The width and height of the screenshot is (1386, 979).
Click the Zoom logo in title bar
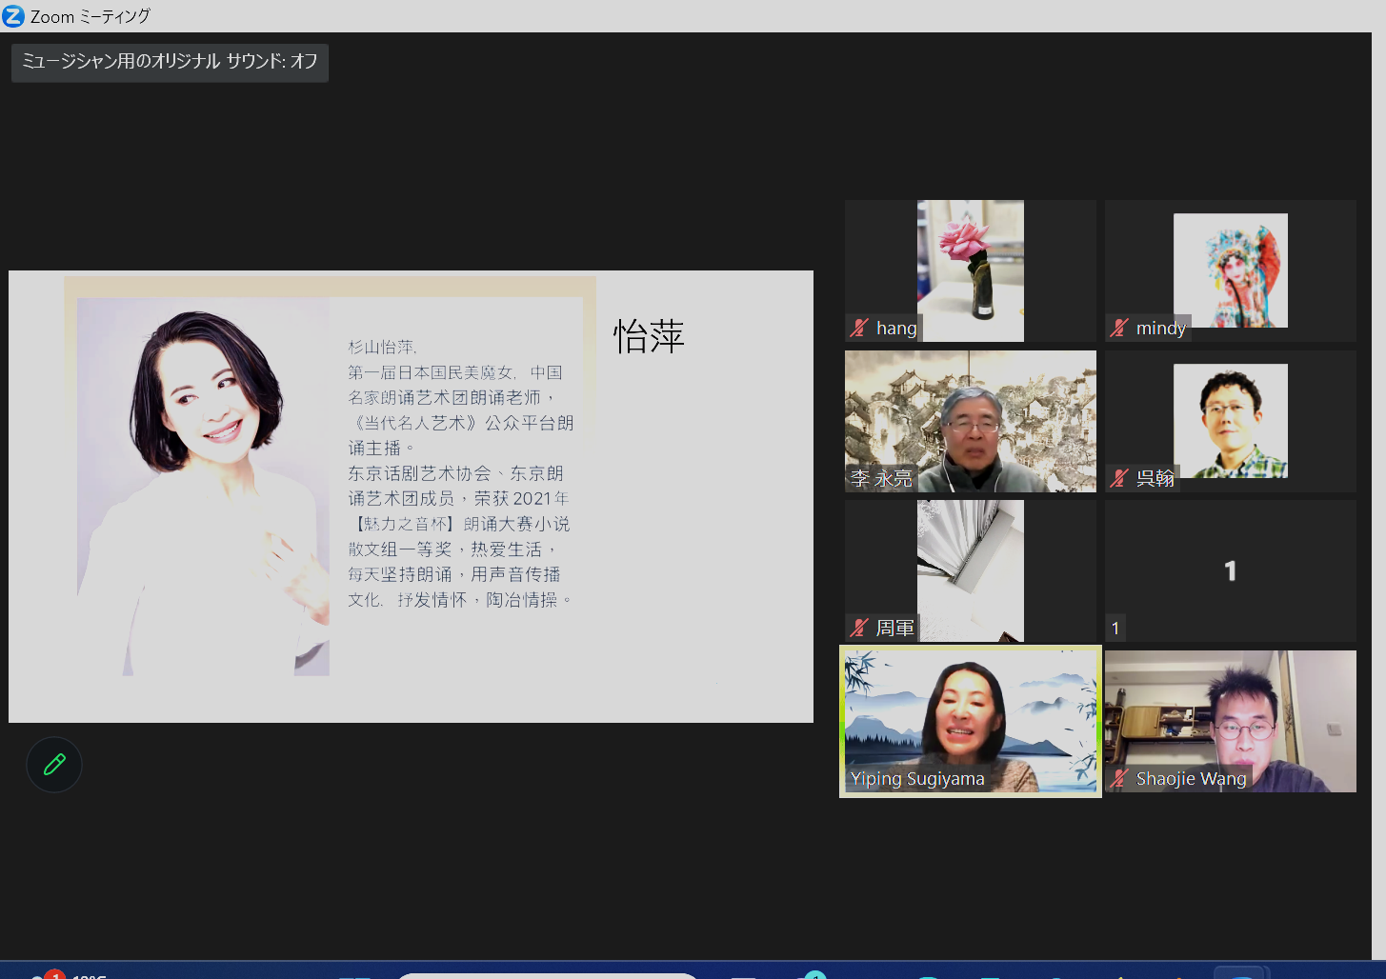pyautogui.click(x=13, y=16)
